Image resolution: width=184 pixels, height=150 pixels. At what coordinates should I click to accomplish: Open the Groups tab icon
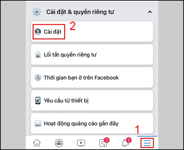[x=59, y=143]
